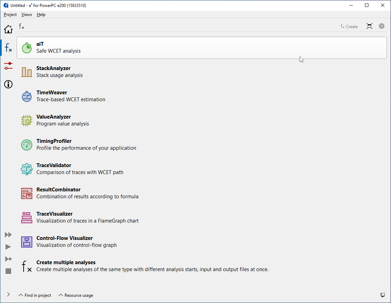The image size is (391, 303).
Task: Select the Create multiple analyses title text
Action: 66,262
